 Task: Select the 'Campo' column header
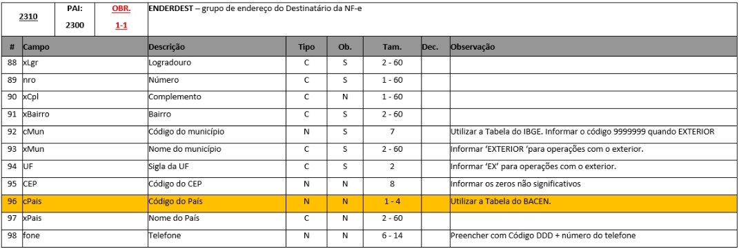85,47
